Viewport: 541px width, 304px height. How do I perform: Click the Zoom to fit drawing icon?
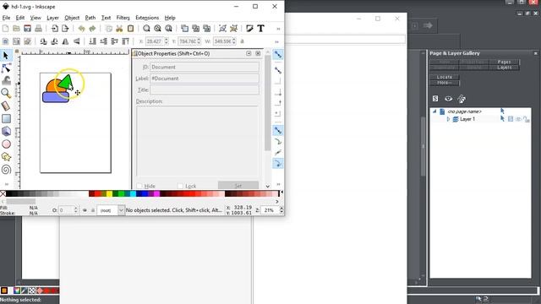158,29
